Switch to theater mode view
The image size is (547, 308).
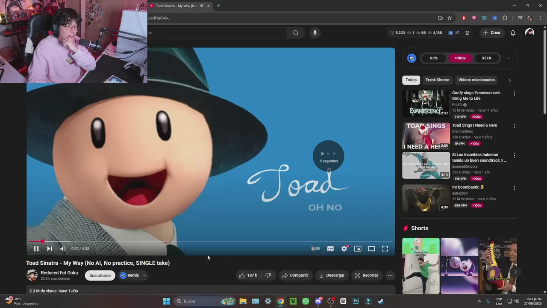point(371,249)
